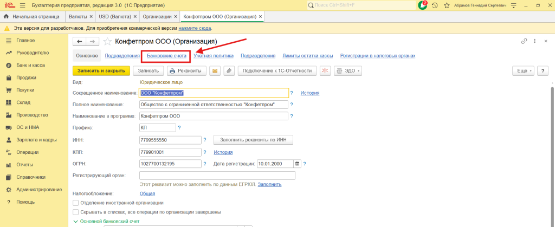Click the paperclip attachments icon
This screenshot has width=555, height=227.
(x=229, y=71)
